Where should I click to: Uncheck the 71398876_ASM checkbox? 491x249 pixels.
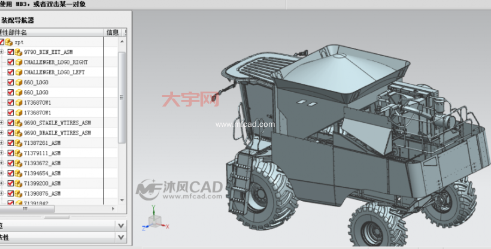[x=10, y=193]
